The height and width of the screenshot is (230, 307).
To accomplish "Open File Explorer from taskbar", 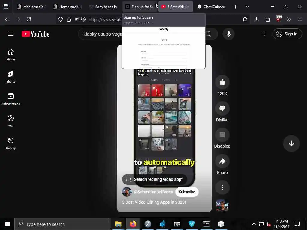I will click(x=118, y=224).
